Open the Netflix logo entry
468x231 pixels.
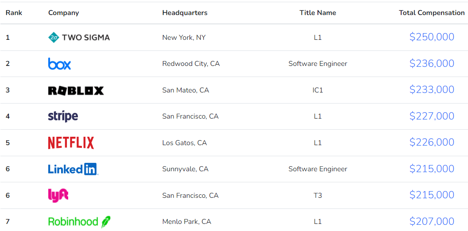pos(71,143)
